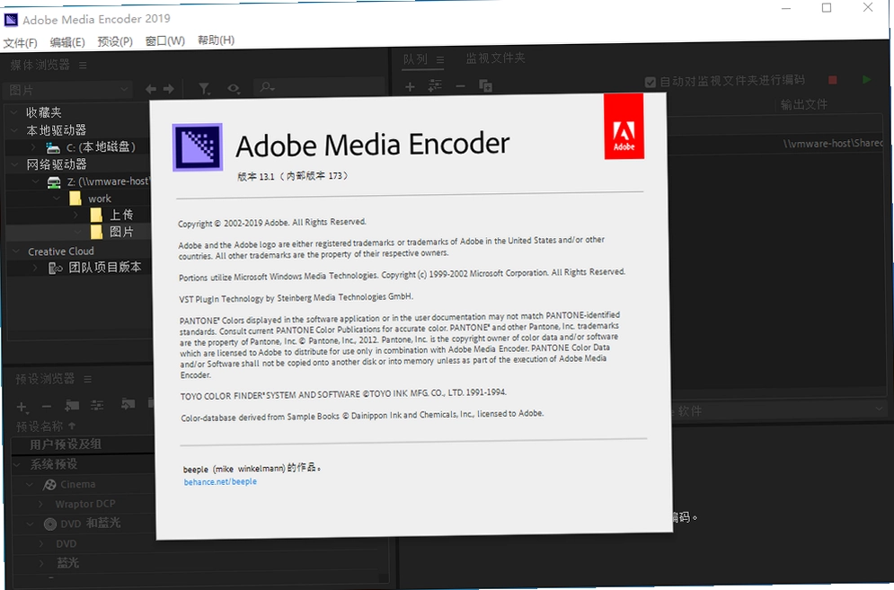Screen dimensions: 894x590
Task: Open the 图片 location dropdown
Action: point(68,90)
